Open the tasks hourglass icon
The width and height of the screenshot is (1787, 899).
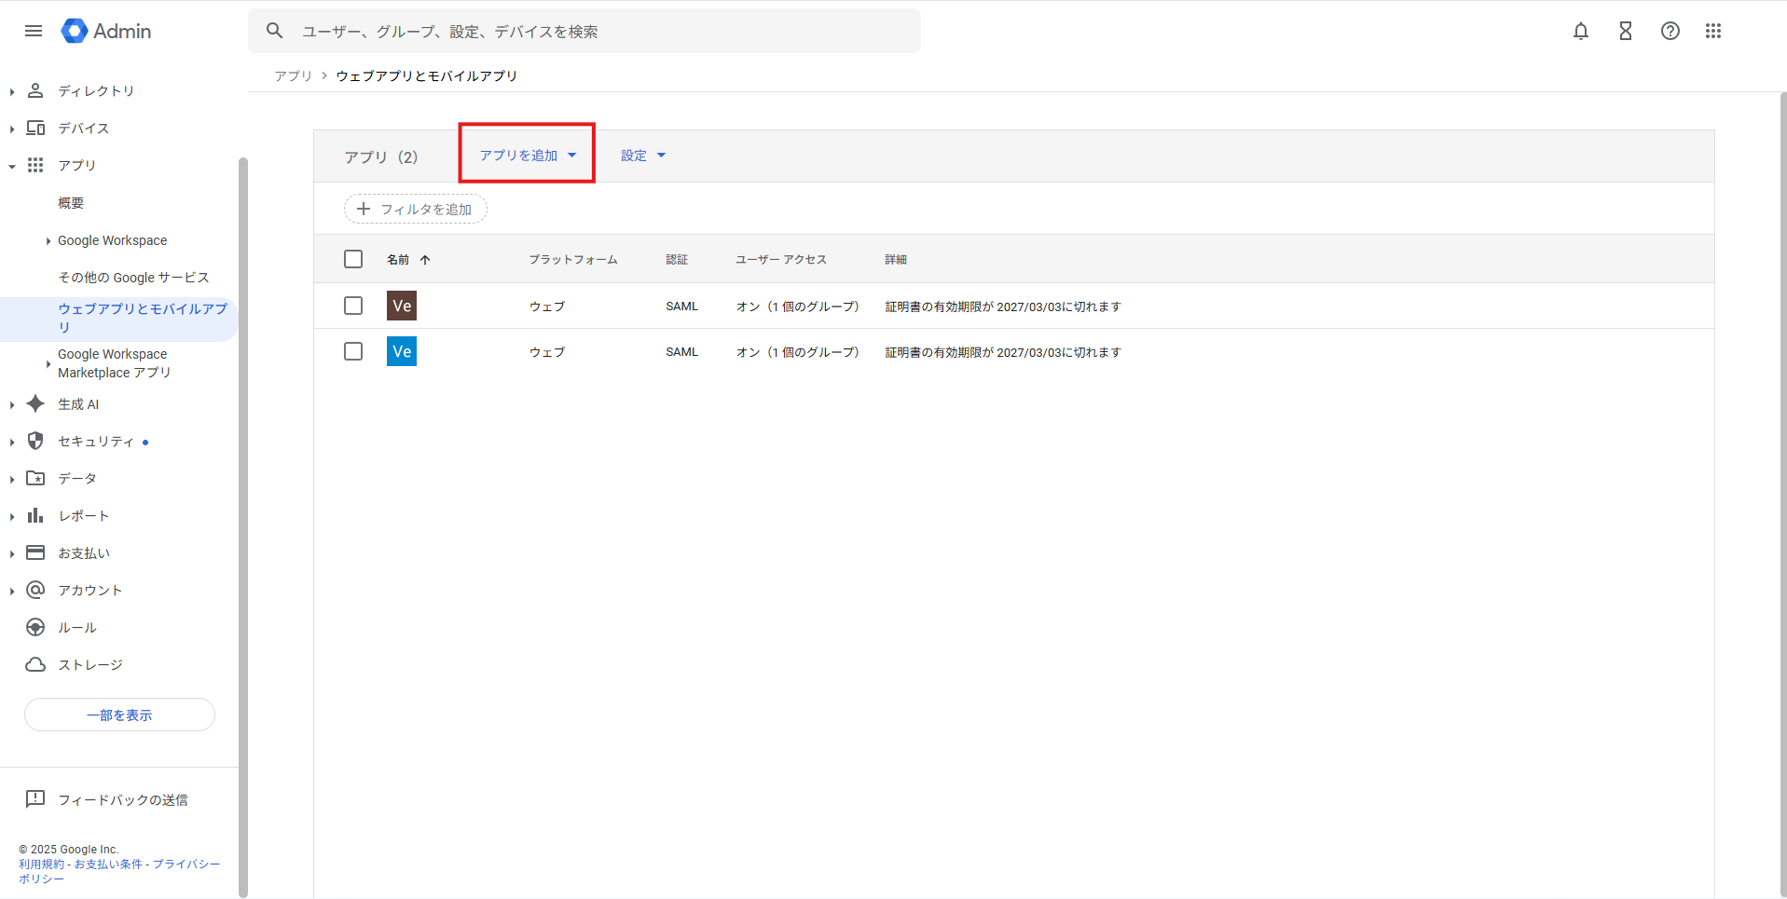click(x=1626, y=31)
